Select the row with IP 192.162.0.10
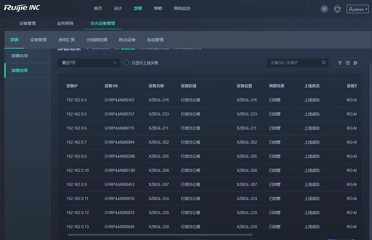The height and width of the screenshot is (240, 372). point(78,170)
